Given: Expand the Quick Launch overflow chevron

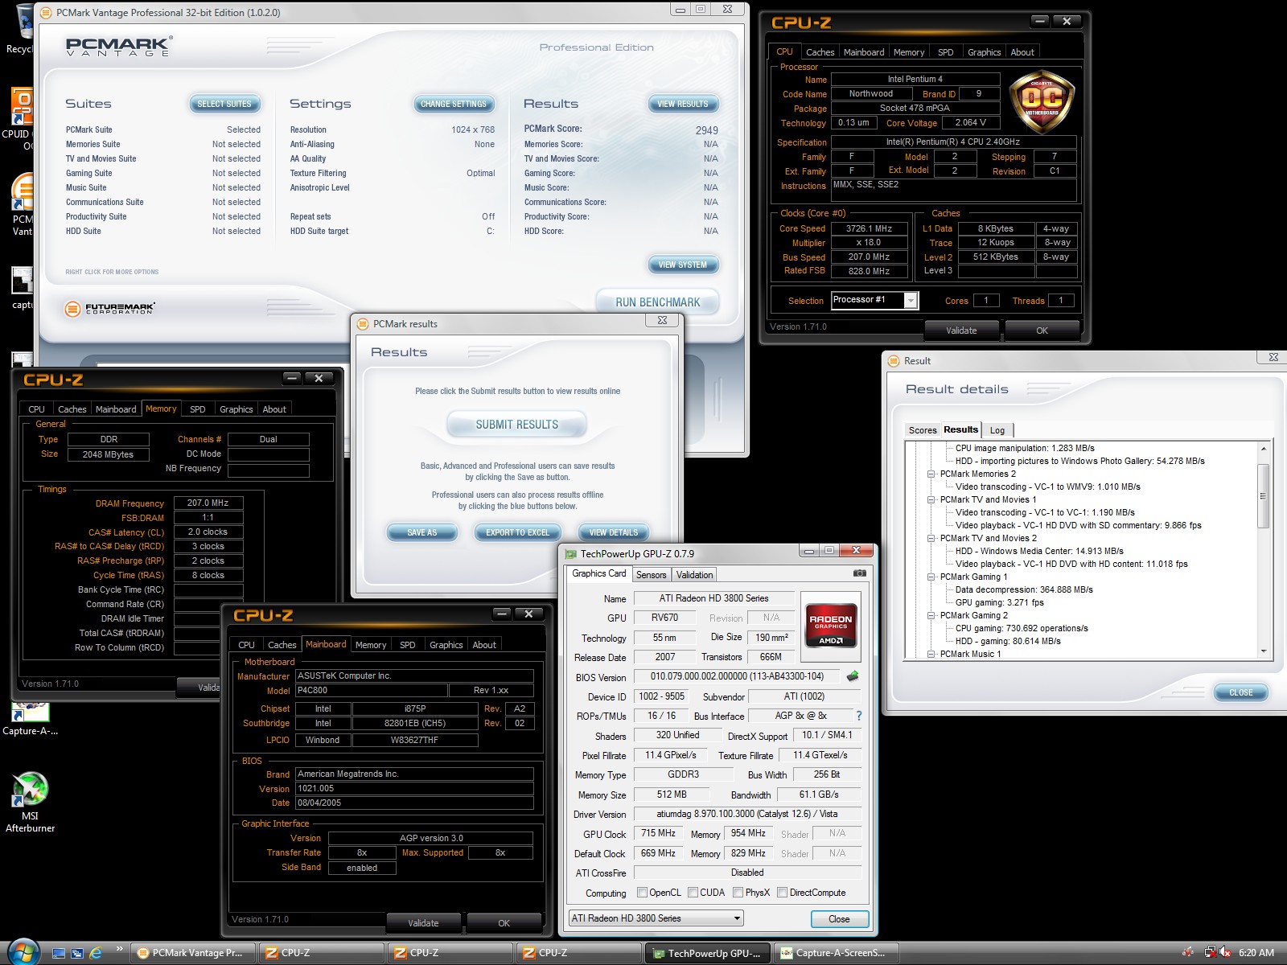Looking at the screenshot, I should (x=119, y=949).
